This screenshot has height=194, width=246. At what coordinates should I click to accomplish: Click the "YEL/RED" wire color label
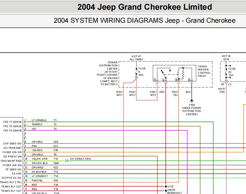pyautogui.click(x=37, y=150)
